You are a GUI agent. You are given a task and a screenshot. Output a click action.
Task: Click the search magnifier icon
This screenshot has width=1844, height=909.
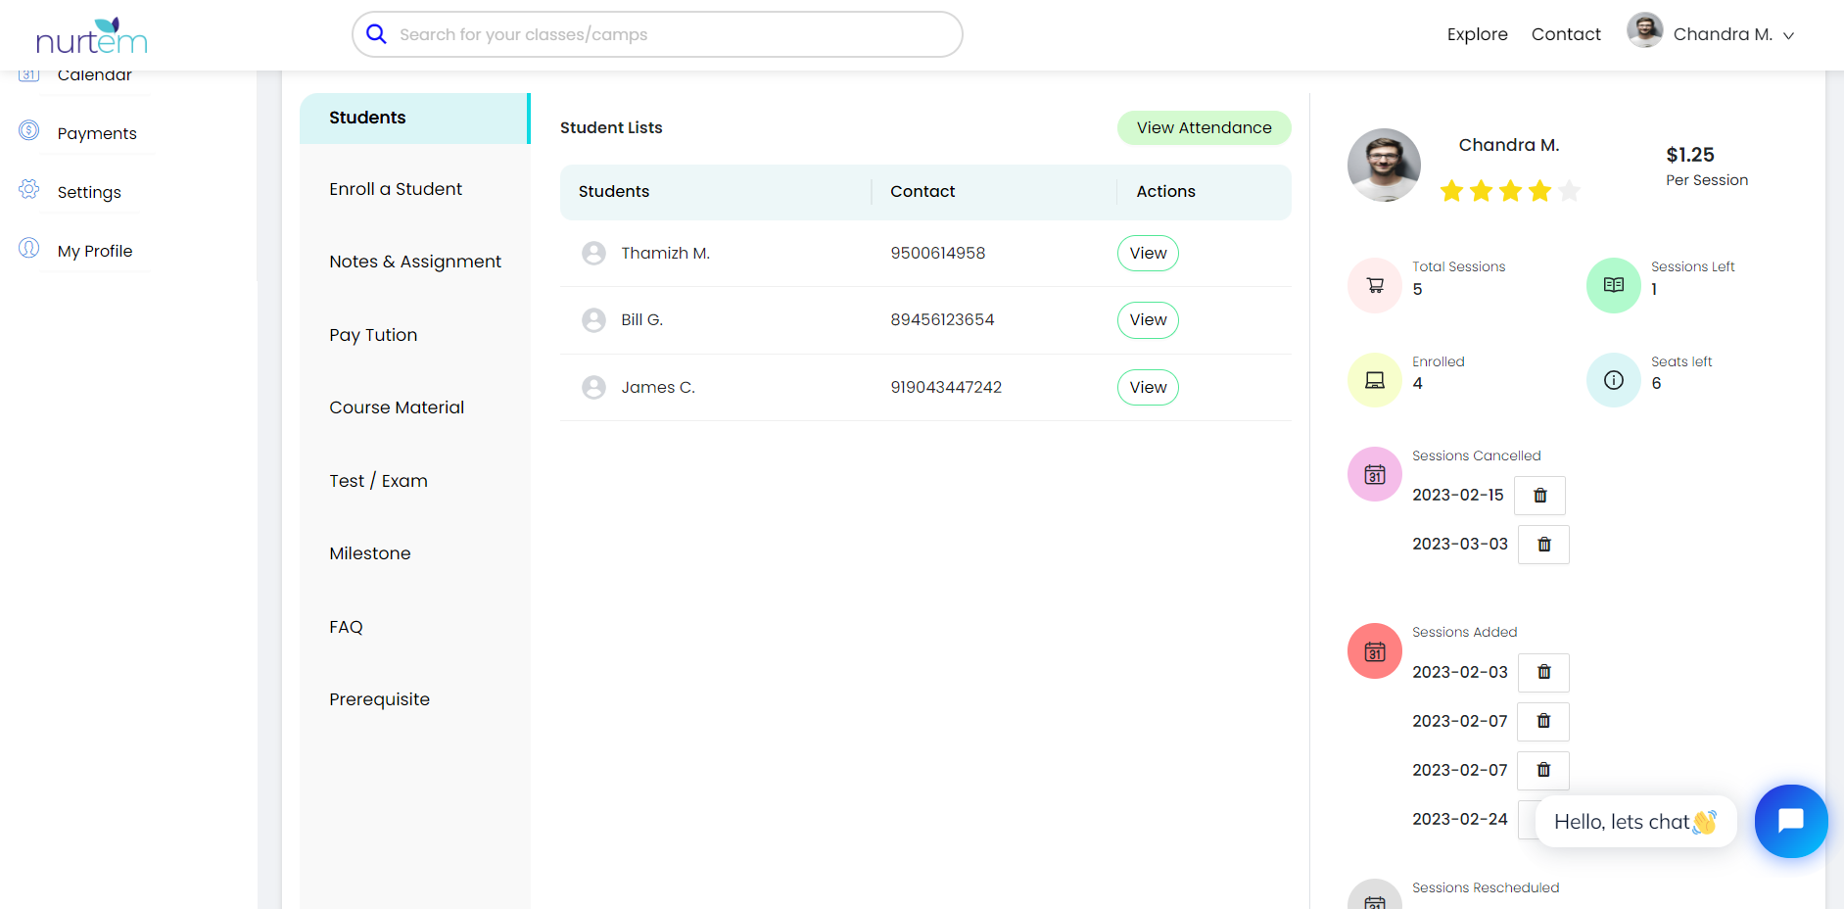click(376, 34)
